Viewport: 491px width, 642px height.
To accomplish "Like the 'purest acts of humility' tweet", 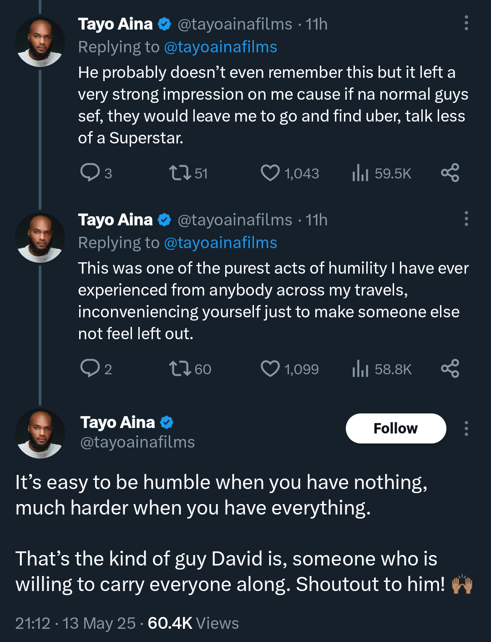I will tap(270, 369).
